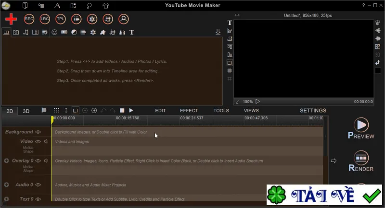Click the black color swatch beside preview
Image resolution: width=385 pixels, height=208 pixels.
pos(378,71)
